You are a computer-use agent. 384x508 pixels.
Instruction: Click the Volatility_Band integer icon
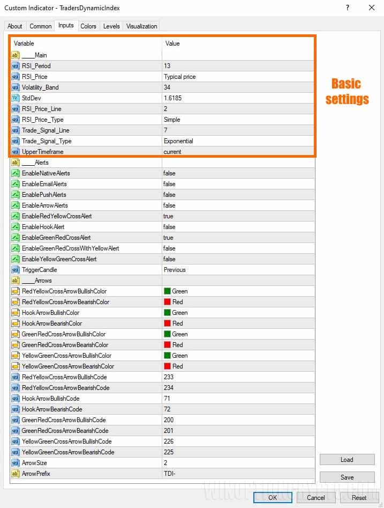pos(15,87)
